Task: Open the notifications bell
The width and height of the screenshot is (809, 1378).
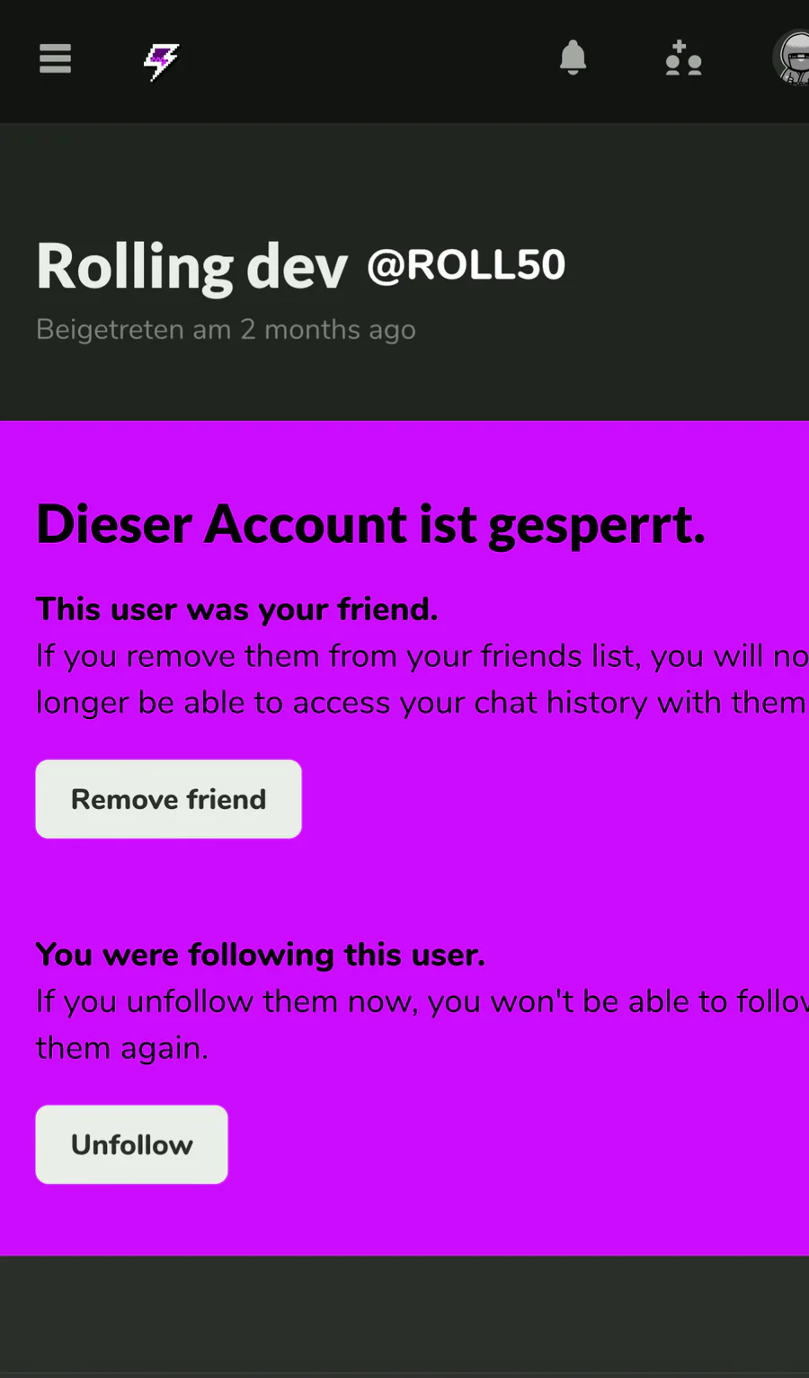Action: [573, 58]
